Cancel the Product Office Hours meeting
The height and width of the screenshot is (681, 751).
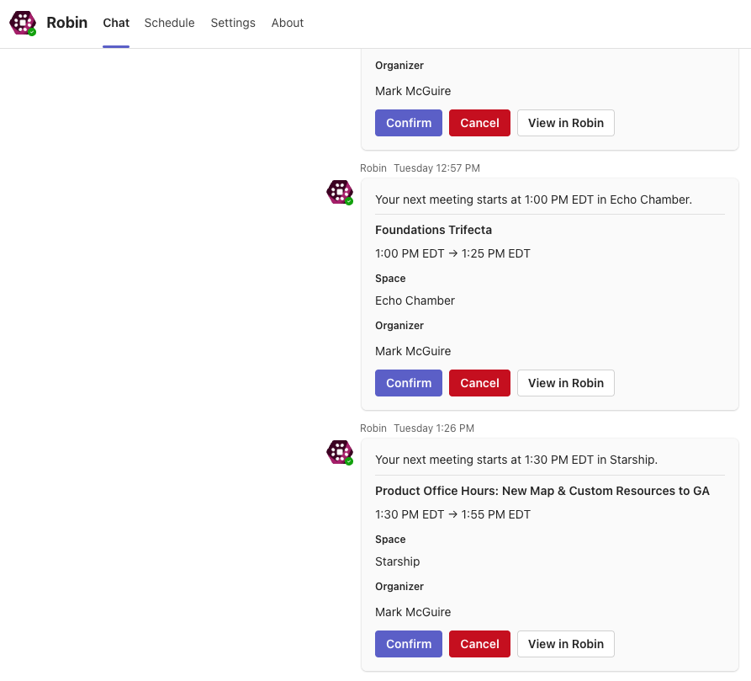click(479, 644)
